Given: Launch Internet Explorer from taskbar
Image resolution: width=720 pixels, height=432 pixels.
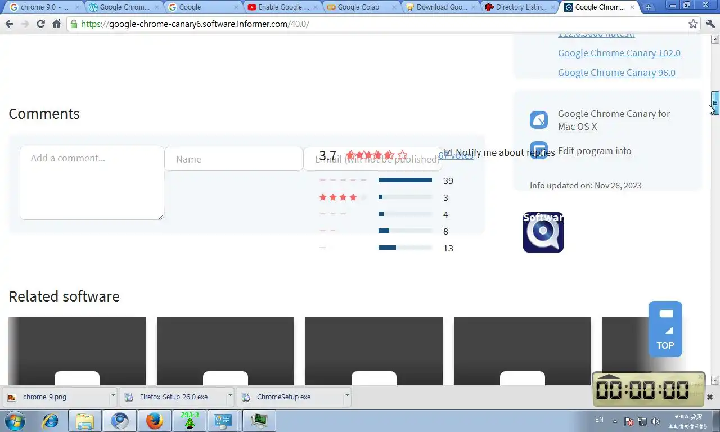Looking at the screenshot, I should click(x=51, y=421).
